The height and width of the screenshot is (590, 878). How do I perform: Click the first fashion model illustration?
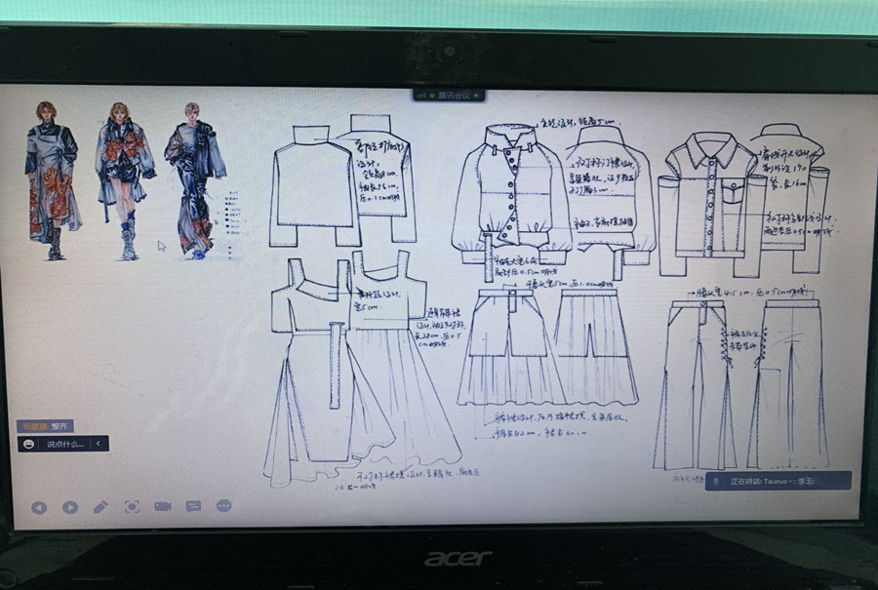[52, 180]
